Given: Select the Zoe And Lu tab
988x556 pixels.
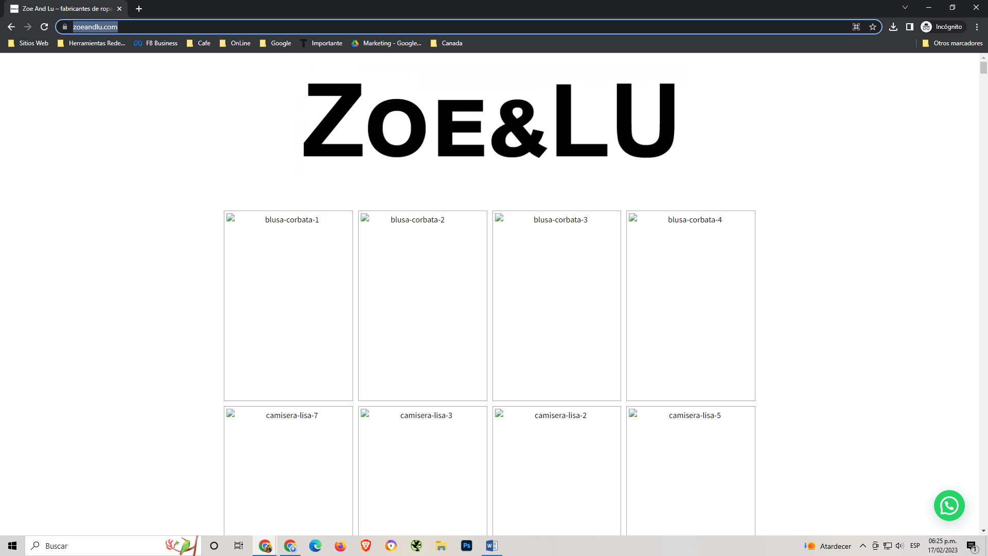Looking at the screenshot, I should [67, 9].
